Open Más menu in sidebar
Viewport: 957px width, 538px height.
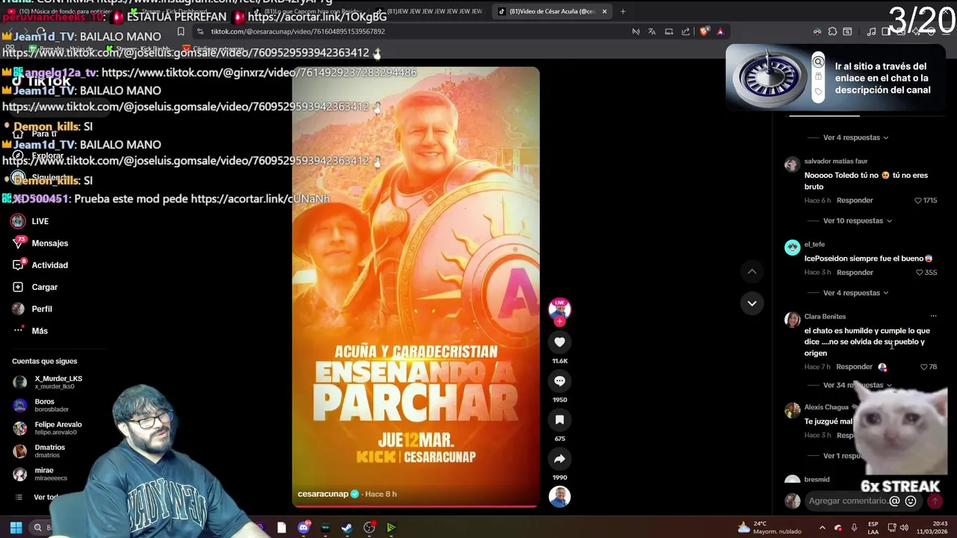[30, 330]
